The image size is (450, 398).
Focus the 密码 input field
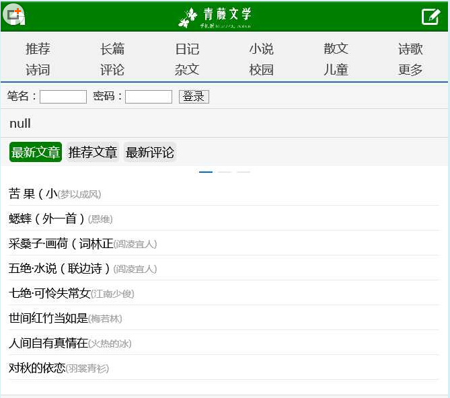[149, 97]
